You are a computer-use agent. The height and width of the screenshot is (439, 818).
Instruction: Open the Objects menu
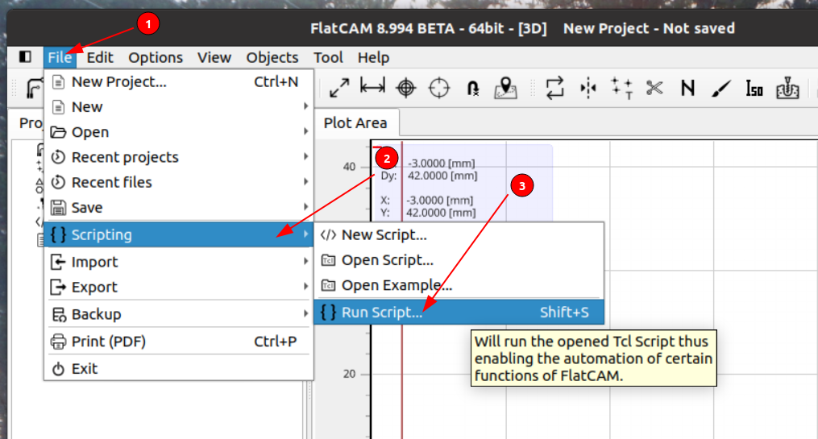pos(272,57)
